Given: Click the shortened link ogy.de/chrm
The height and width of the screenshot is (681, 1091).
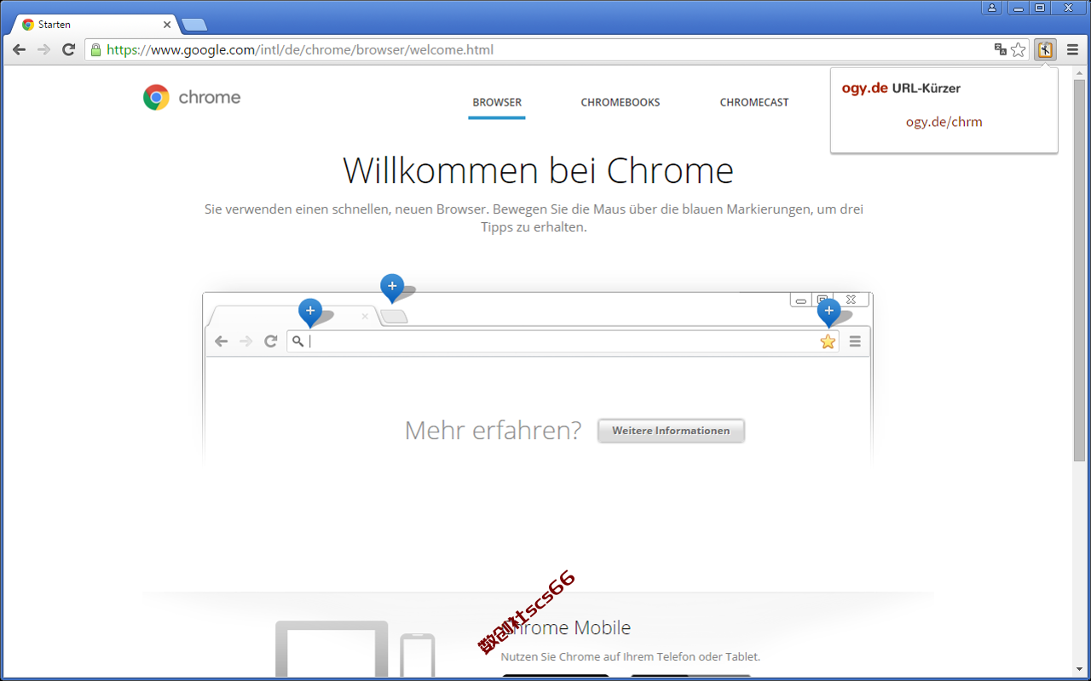Looking at the screenshot, I should point(944,122).
